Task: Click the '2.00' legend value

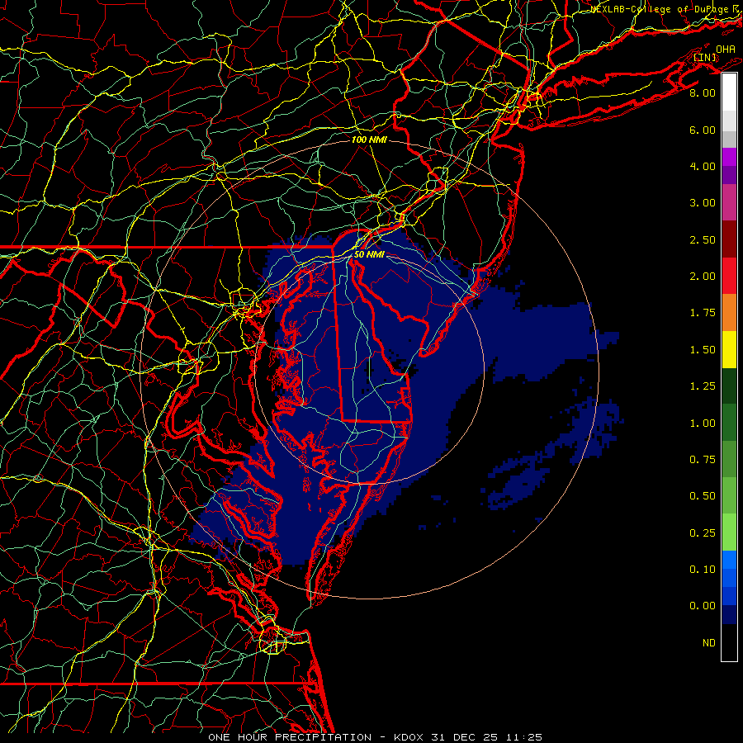Action: [x=703, y=277]
